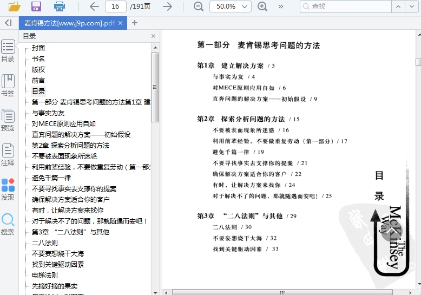Jump to 确保解决方案适合你的客户 outline
This screenshot has height=295, width=421.
click(x=71, y=199)
